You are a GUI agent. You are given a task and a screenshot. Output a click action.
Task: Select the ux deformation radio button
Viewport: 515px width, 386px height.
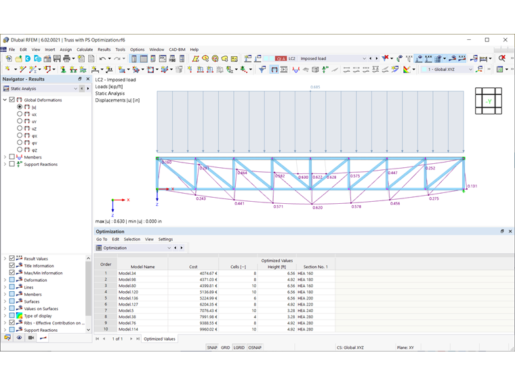coord(20,114)
